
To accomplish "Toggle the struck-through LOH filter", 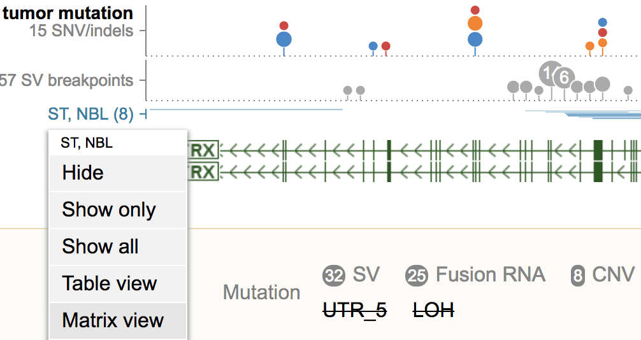I will point(434,310).
